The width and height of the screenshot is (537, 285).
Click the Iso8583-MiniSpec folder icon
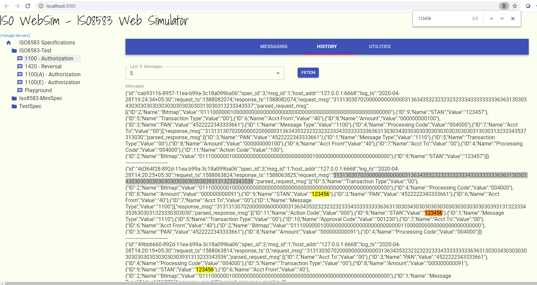(14, 98)
